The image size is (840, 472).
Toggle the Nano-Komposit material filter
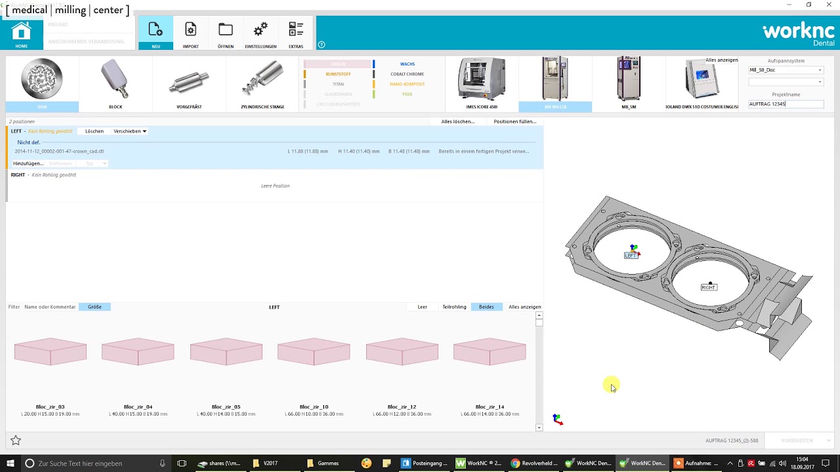[x=407, y=84]
